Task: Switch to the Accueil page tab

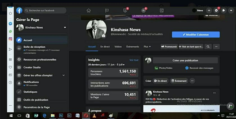Action: 92,47
